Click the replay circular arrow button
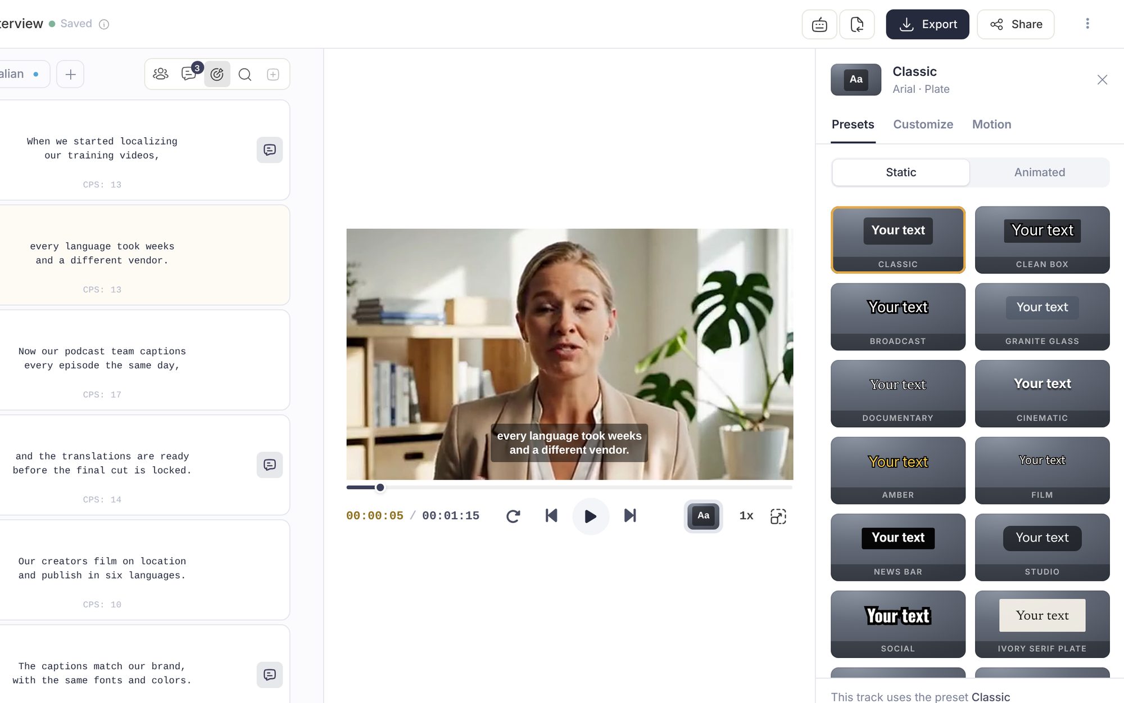The height and width of the screenshot is (703, 1124). pyautogui.click(x=513, y=516)
